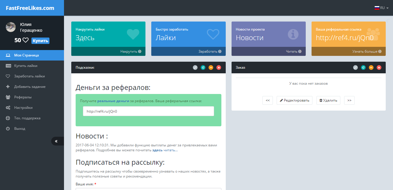Click the Купить button next to the like counter
Viewport: 393px width, 190px height.
point(40,40)
